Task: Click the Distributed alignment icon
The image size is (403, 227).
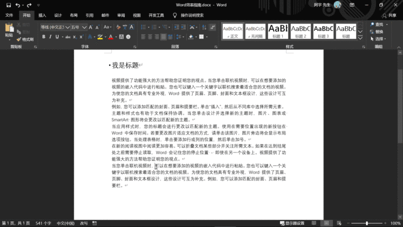Action: [x=170, y=37]
